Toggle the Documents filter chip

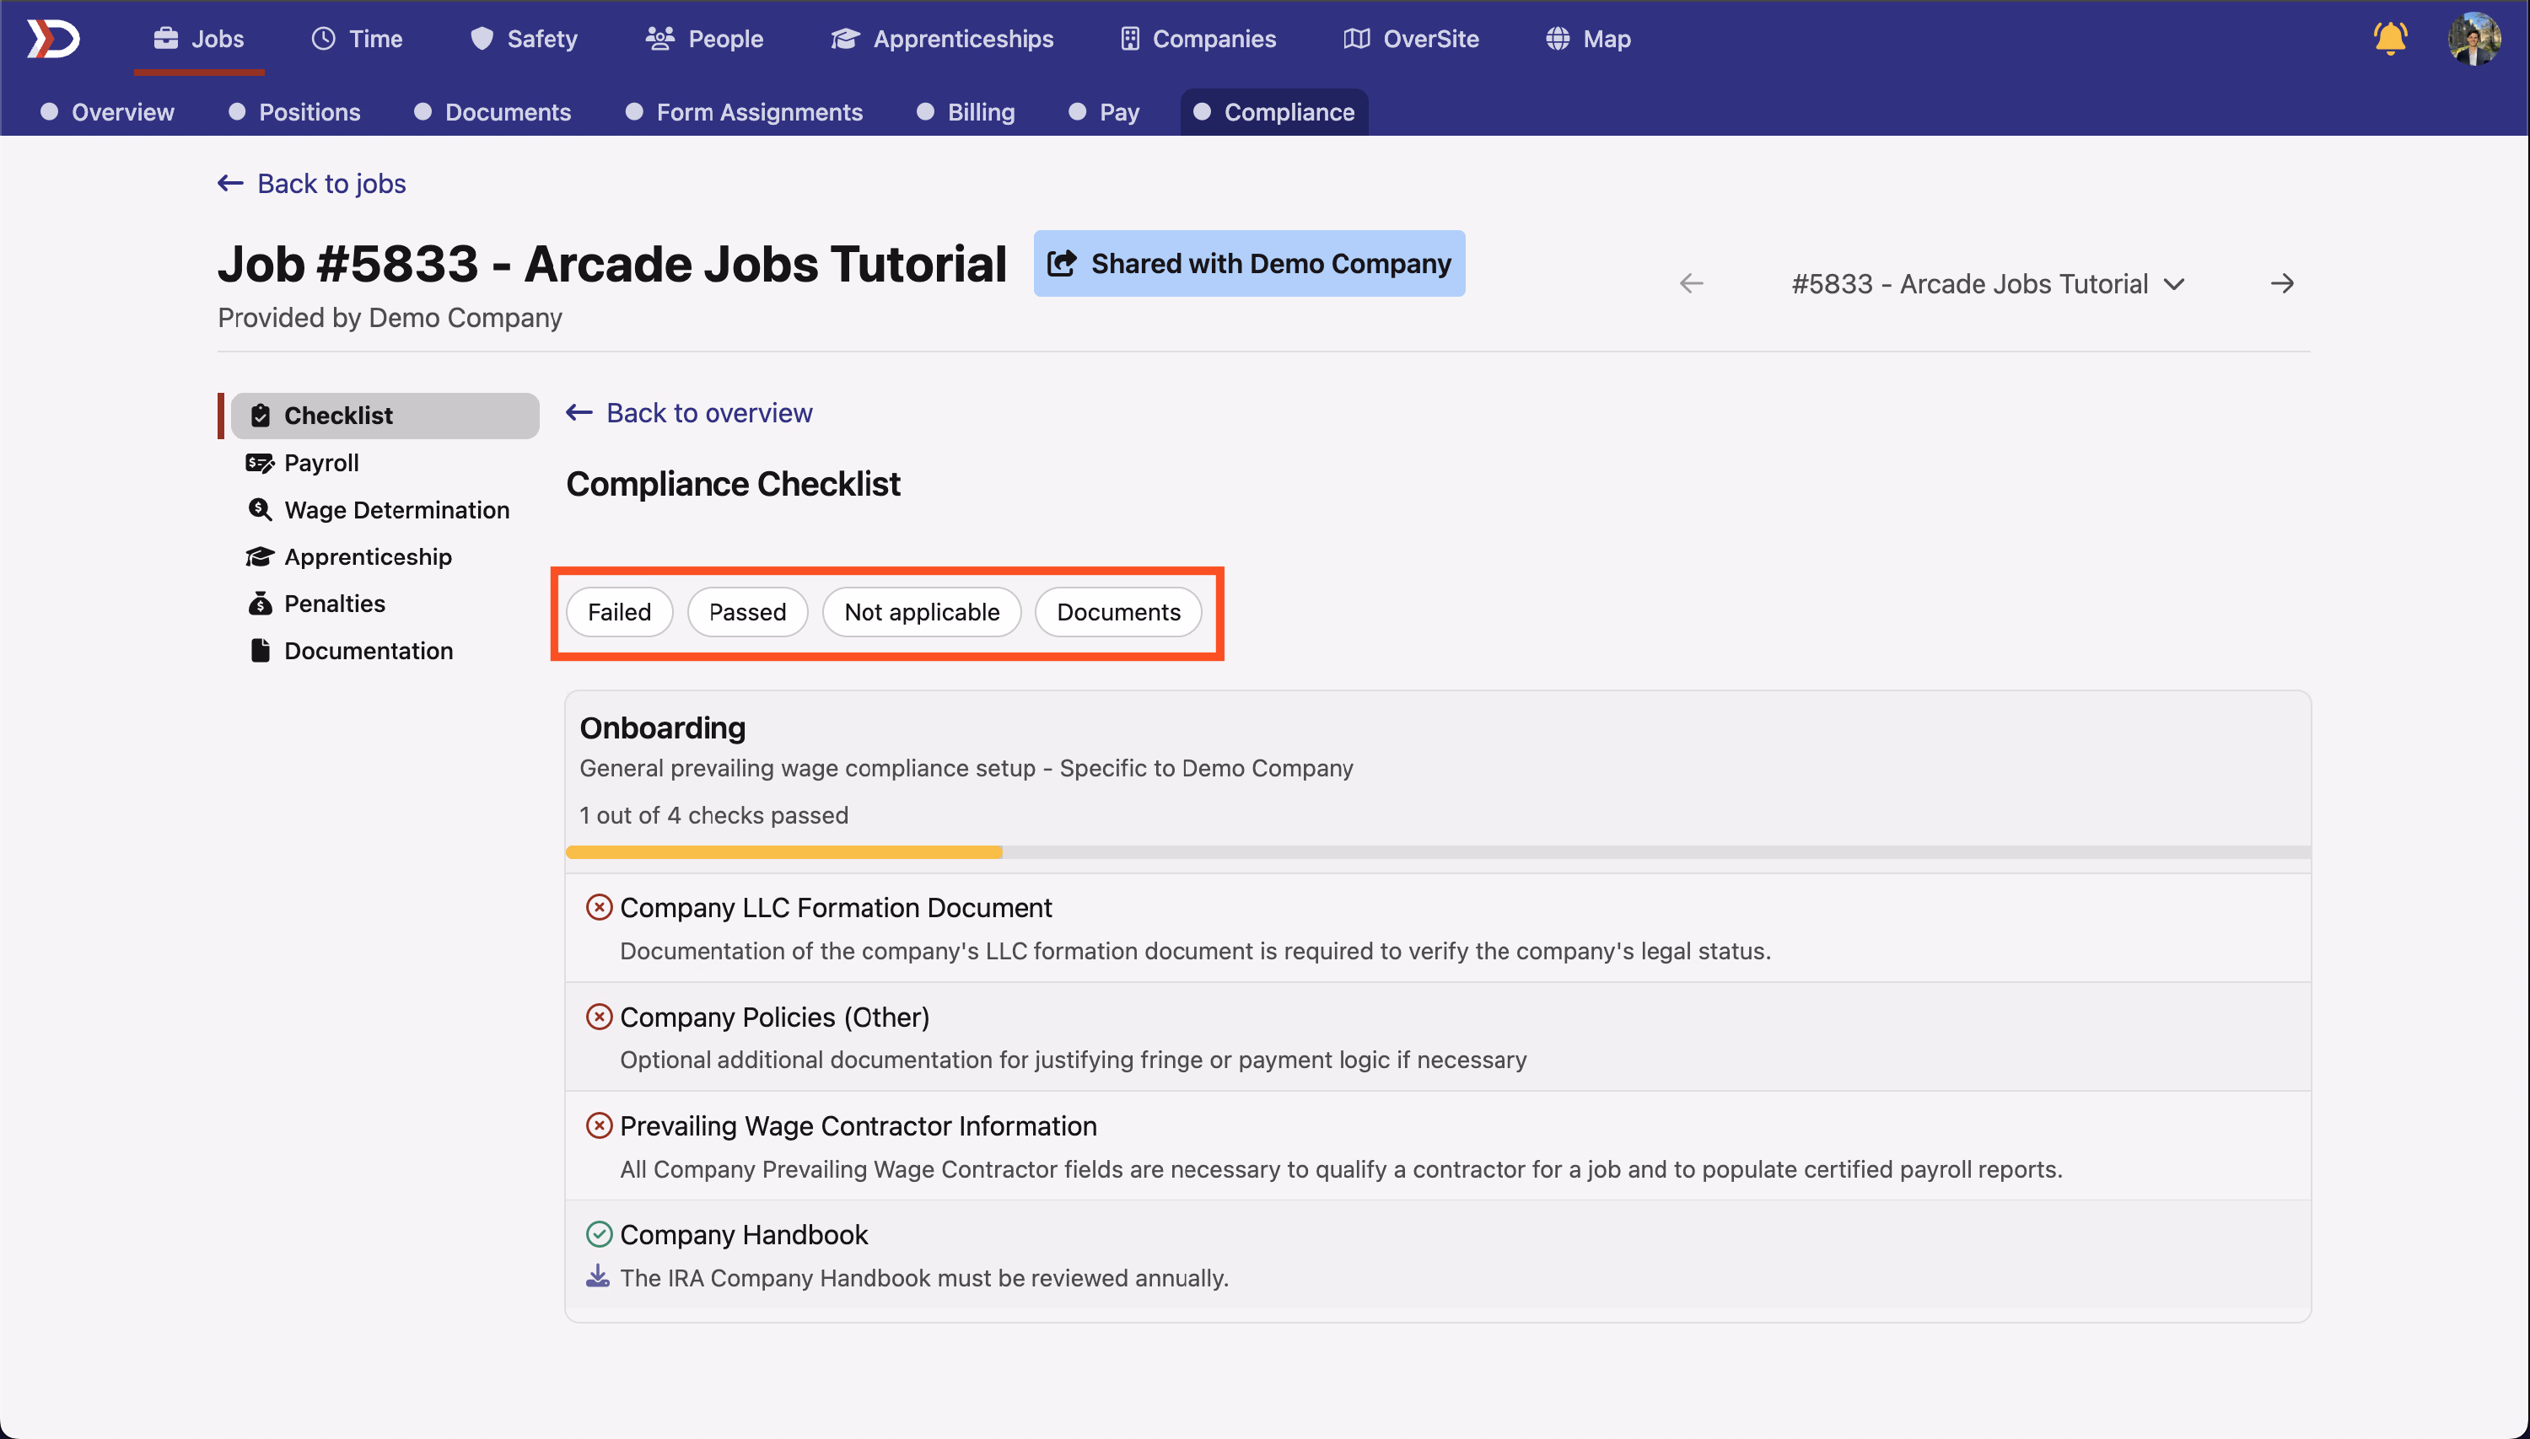[1118, 612]
